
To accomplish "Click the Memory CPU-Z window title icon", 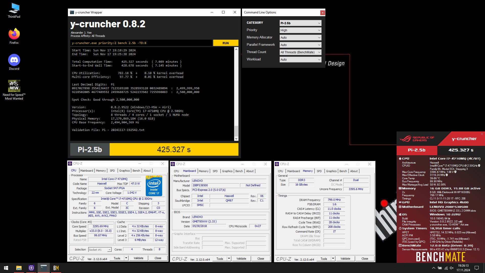I will [x=277, y=164].
